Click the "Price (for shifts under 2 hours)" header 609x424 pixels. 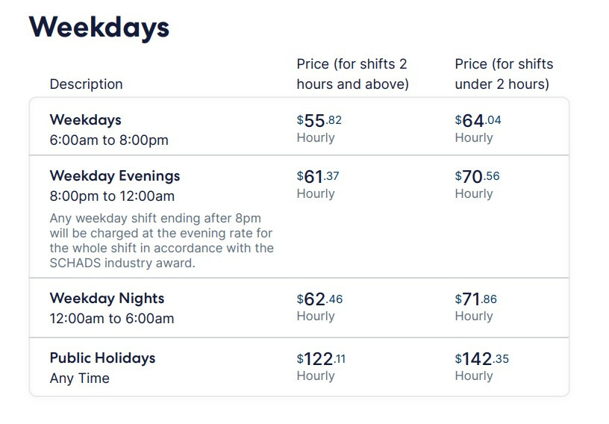tap(504, 74)
